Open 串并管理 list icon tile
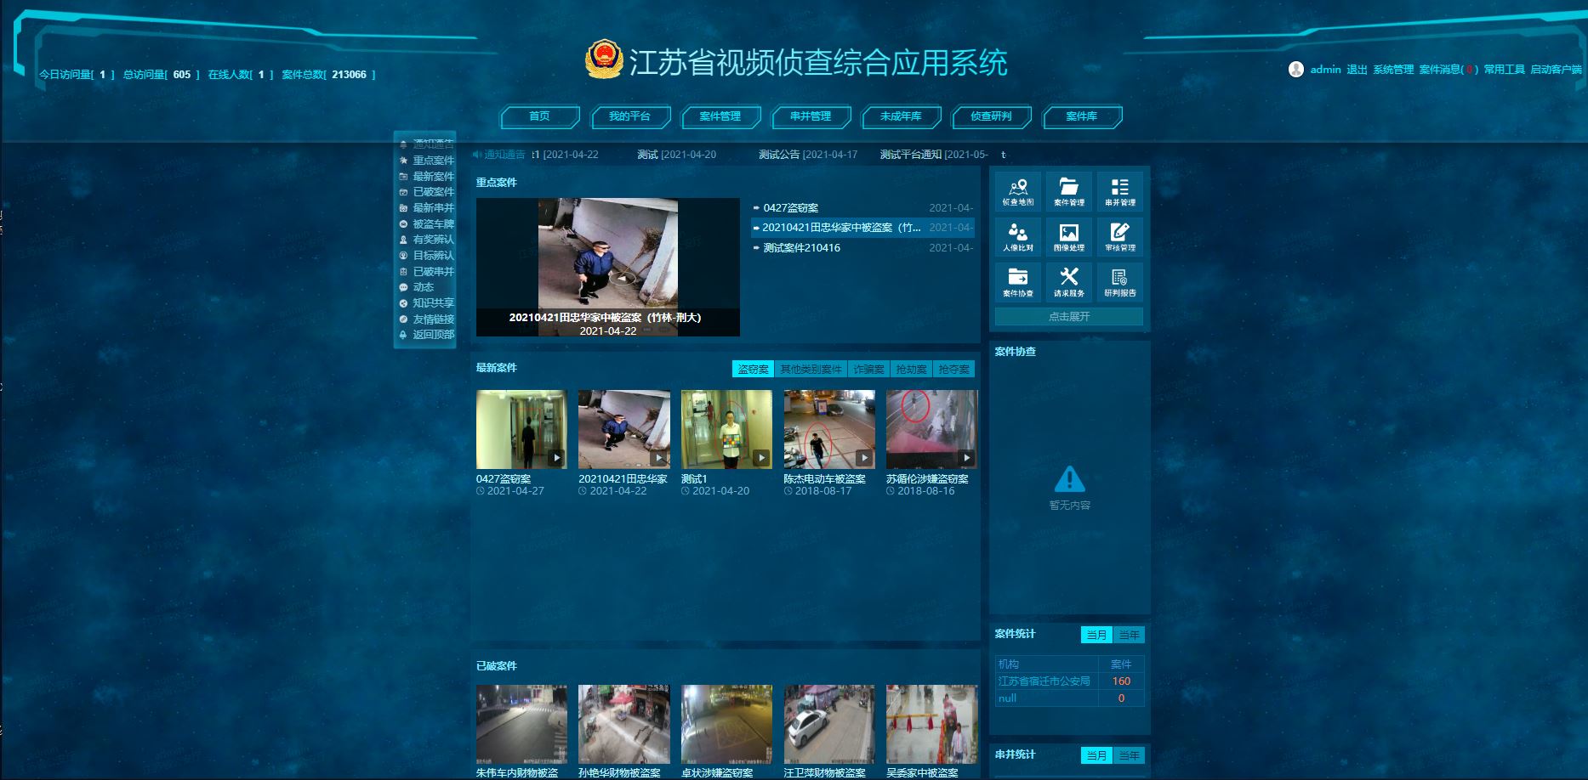The width and height of the screenshot is (1588, 780). (x=1119, y=191)
